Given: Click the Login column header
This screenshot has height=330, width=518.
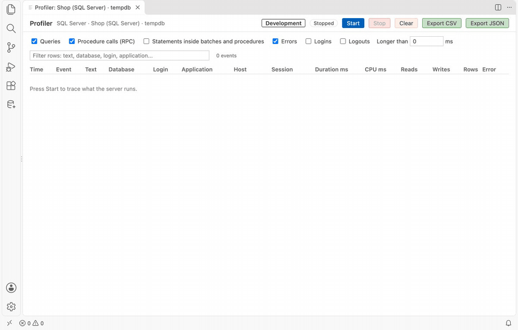Looking at the screenshot, I should 161,69.
